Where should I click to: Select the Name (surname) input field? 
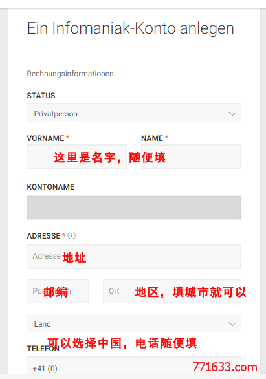click(x=191, y=157)
